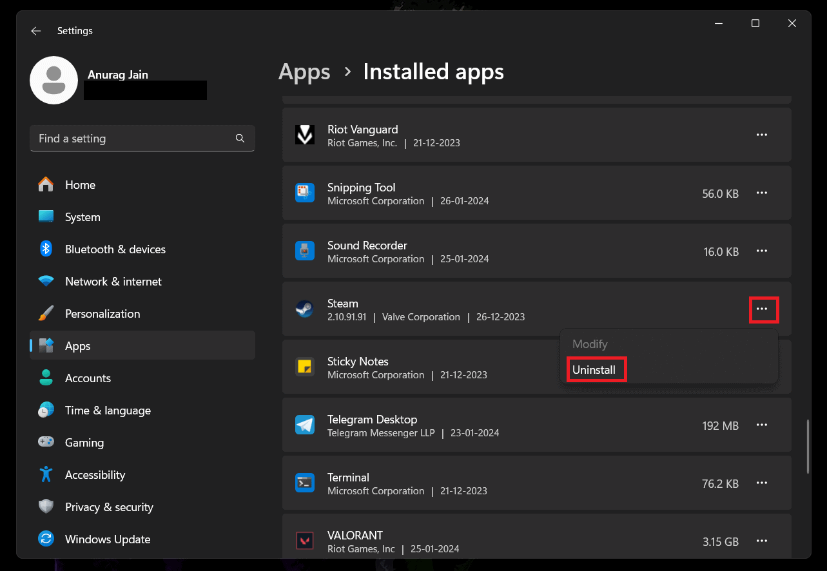Click the Apps breadcrumb link
This screenshot has width=827, height=571.
[x=304, y=72]
